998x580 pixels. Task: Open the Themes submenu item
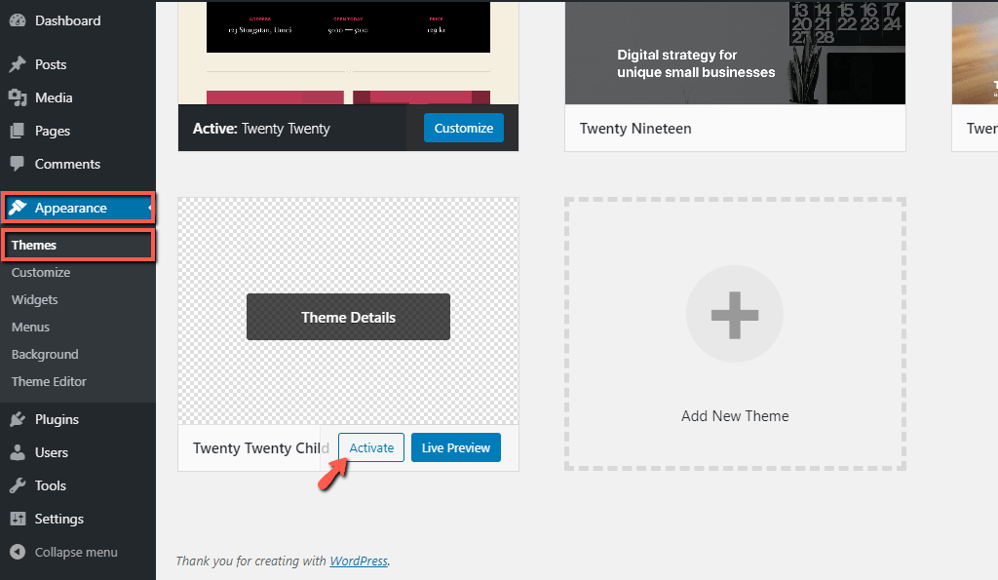point(34,245)
